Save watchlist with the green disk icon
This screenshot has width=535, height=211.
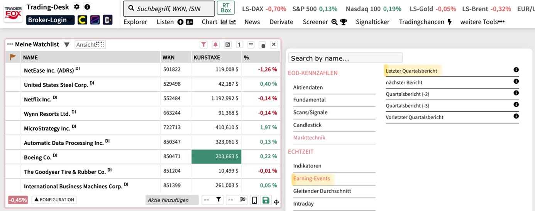pyautogui.click(x=266, y=200)
